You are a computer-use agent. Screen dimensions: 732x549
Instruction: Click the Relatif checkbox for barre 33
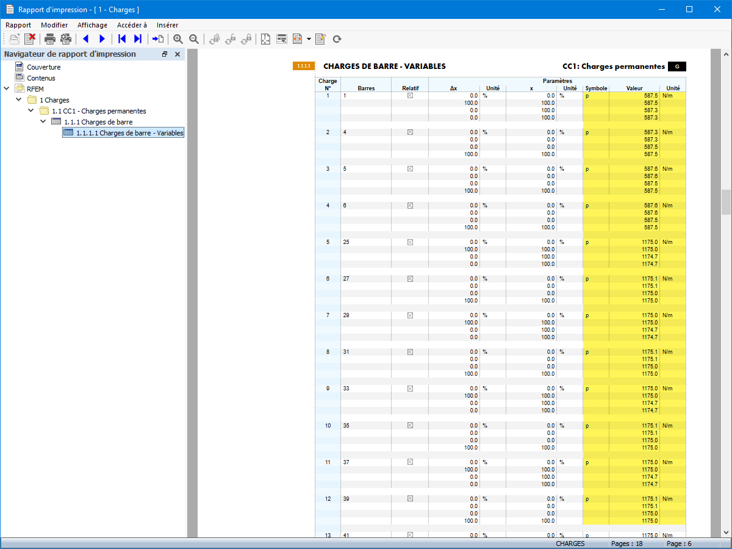410,389
